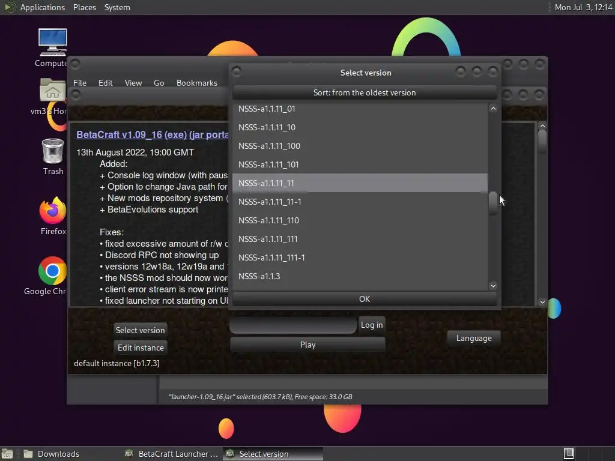Click the version list scroll-up arrow
Image resolution: width=615 pixels, height=461 pixels.
pyautogui.click(x=493, y=109)
